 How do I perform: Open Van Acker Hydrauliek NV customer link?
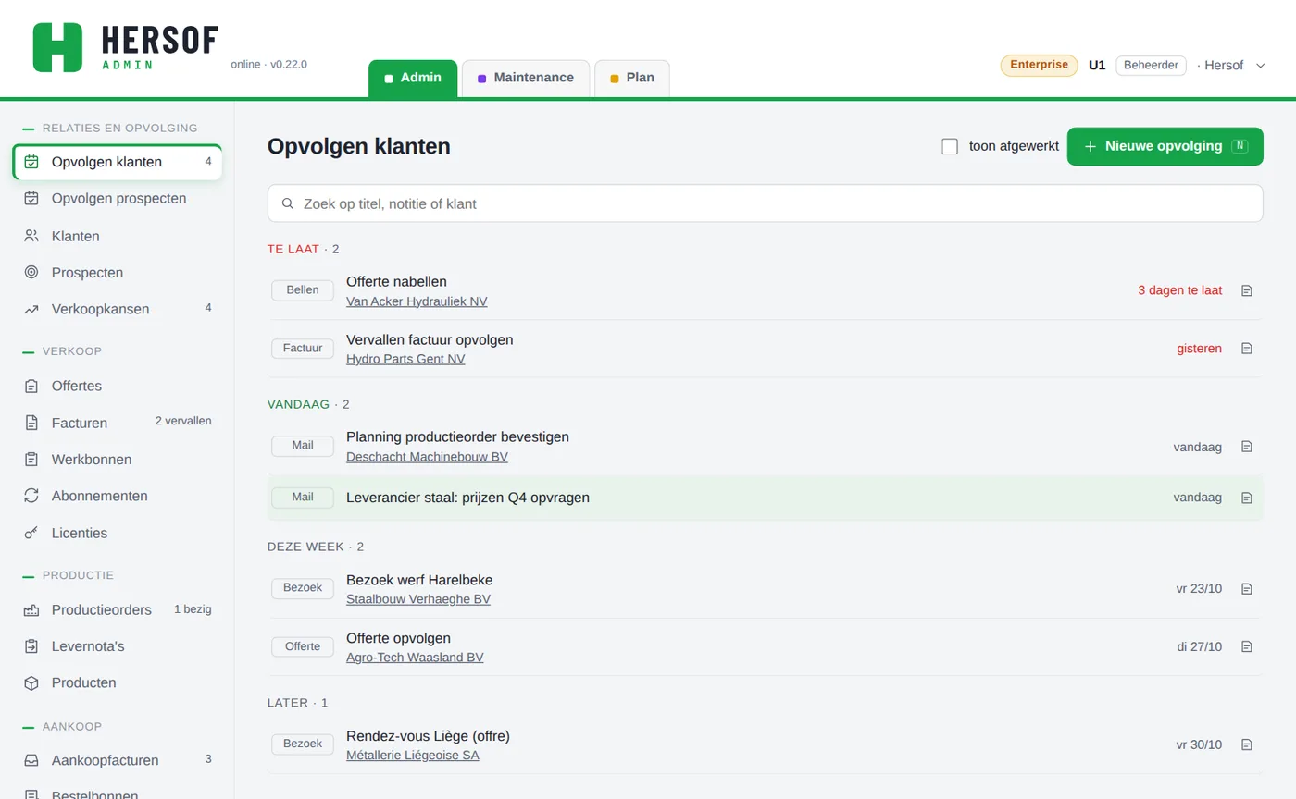(417, 301)
